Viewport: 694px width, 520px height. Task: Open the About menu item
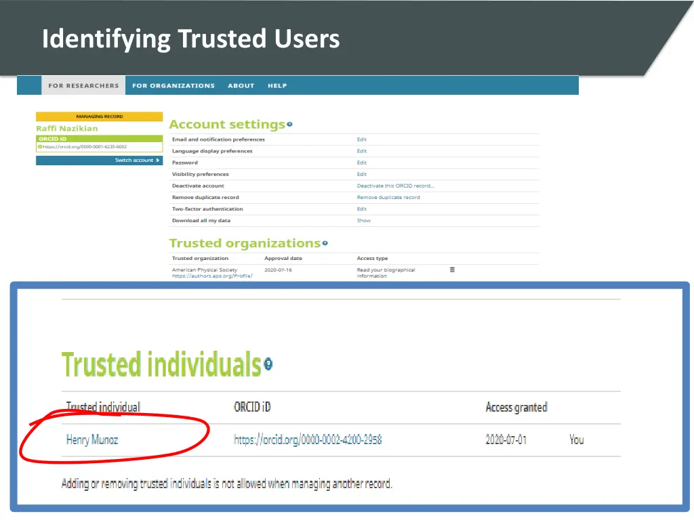(241, 86)
